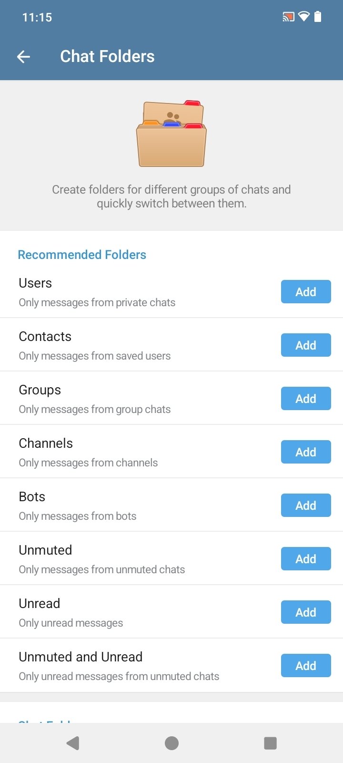Add the Unread recommended folder
This screenshot has width=343, height=763.
[306, 612]
